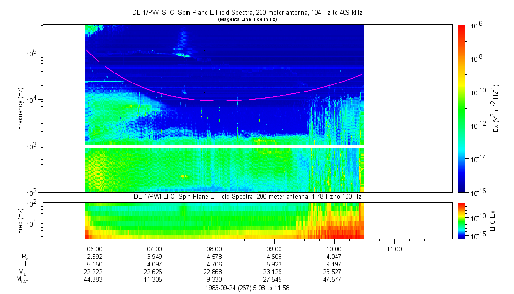Click the L value 4.706
This screenshot has height=294, width=514.
[x=215, y=264]
